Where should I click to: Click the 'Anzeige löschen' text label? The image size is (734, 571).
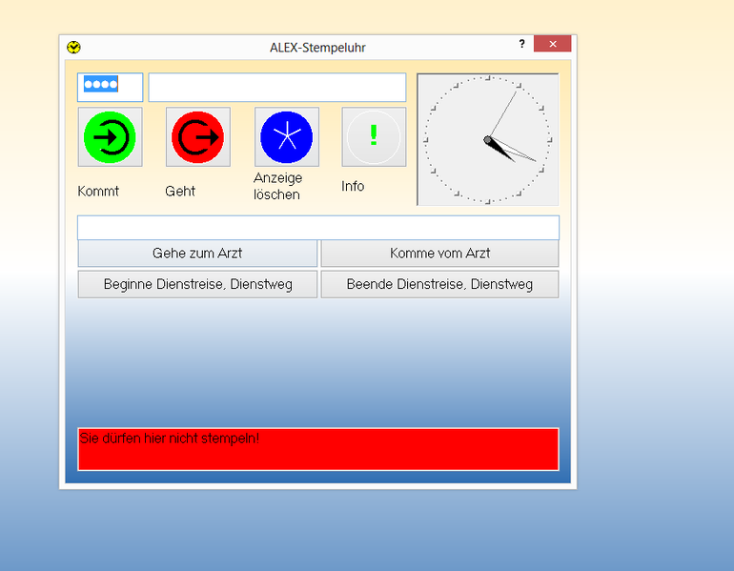[x=277, y=186]
